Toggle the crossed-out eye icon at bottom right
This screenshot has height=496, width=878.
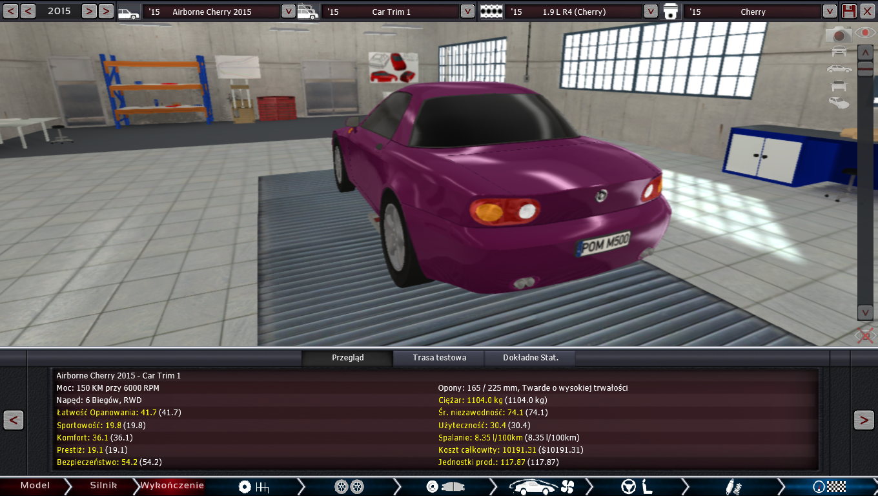864,335
